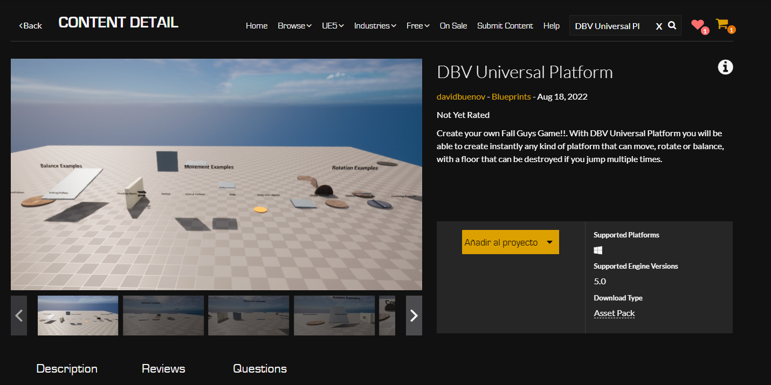Image resolution: width=771 pixels, height=385 pixels.
Task: Click the Not Yet Rated text
Action: (463, 115)
